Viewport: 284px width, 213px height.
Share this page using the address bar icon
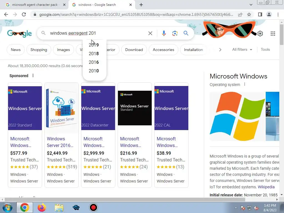click(240, 14)
